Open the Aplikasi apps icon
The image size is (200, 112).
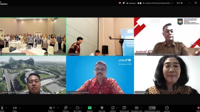(x=113, y=108)
